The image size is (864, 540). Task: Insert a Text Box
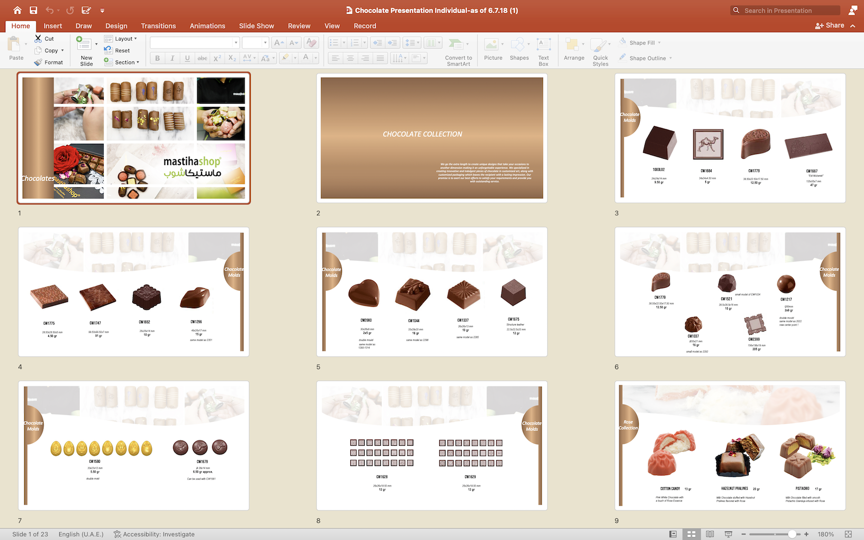click(x=543, y=52)
